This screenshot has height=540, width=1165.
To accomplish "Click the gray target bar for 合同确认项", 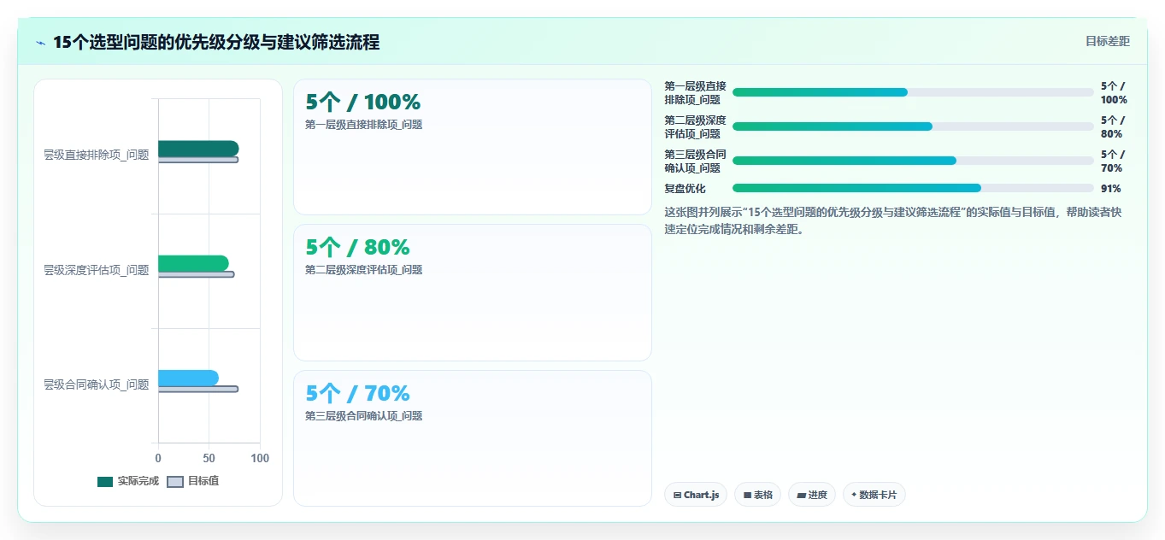I will point(198,389).
